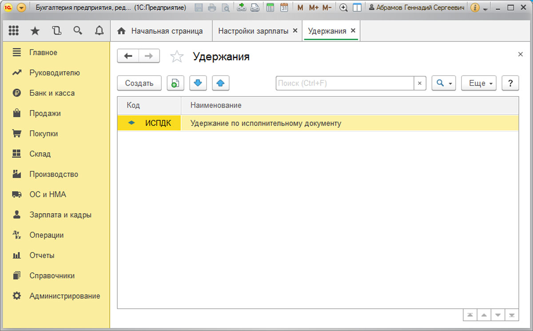Add Удержания page to favorites star
The height and width of the screenshot is (331, 533).
[177, 56]
